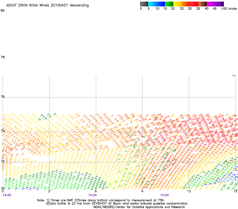Click the longitude '9' axis label
This screenshot has height=209, width=238.
pos(142,191)
